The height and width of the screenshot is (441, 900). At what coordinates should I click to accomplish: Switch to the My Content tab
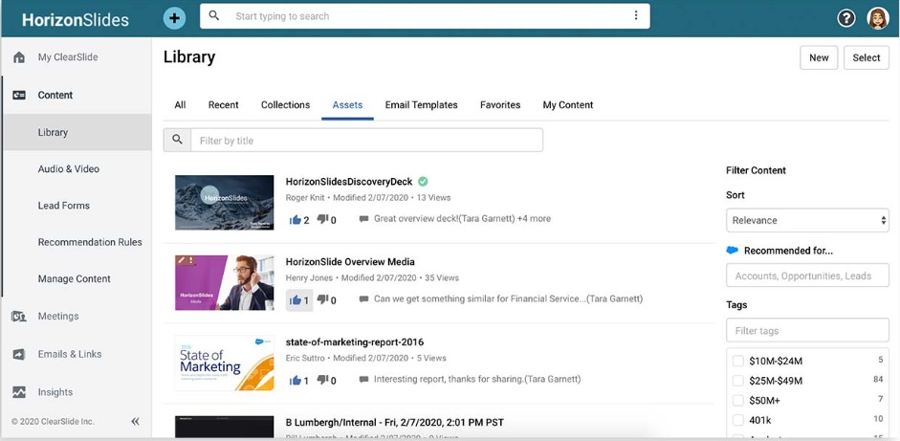click(x=568, y=105)
